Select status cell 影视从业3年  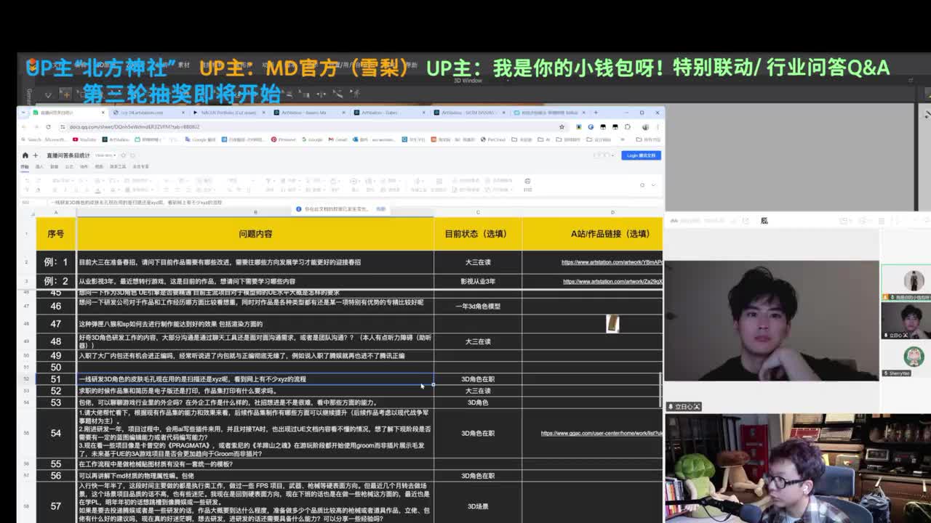(478, 281)
